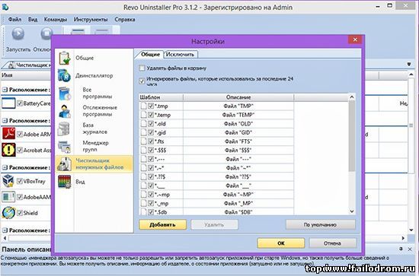Click the Shield globe icon
The width and height of the screenshot is (419, 276).
(8, 213)
